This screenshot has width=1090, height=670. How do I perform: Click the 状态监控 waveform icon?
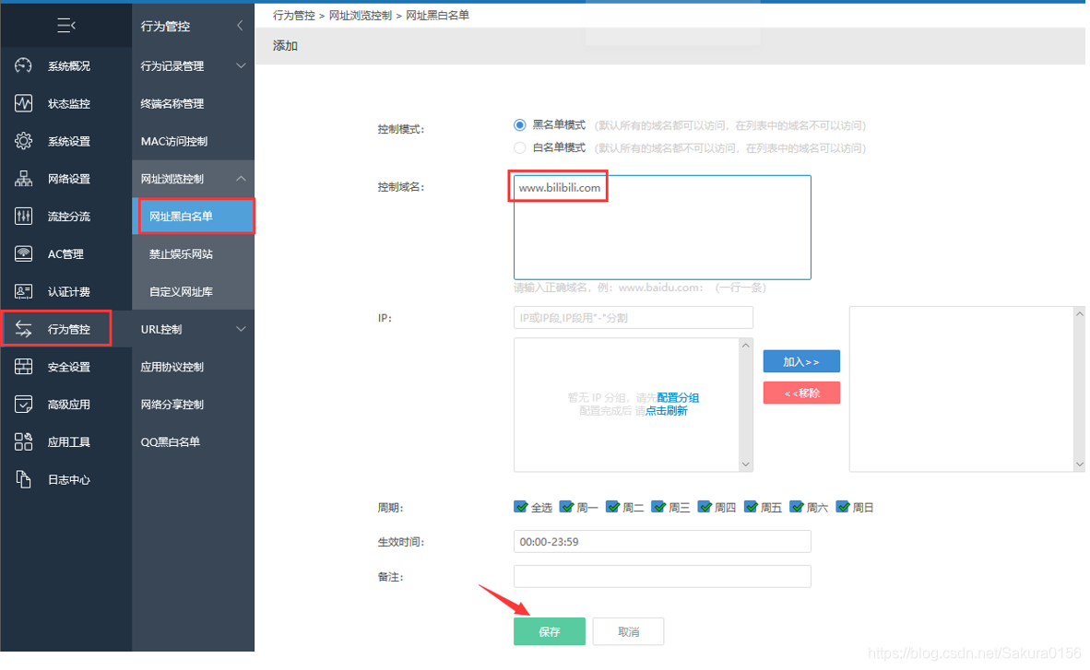[x=23, y=103]
